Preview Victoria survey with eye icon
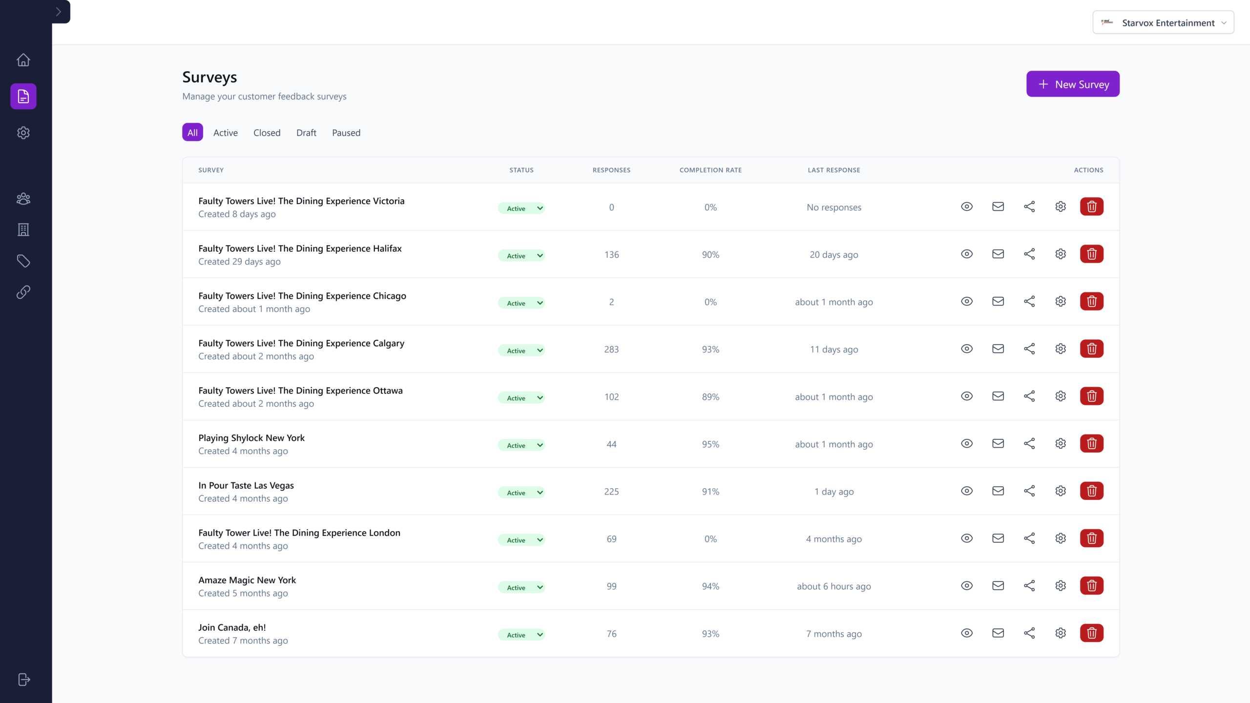The width and height of the screenshot is (1250, 703). (x=966, y=207)
